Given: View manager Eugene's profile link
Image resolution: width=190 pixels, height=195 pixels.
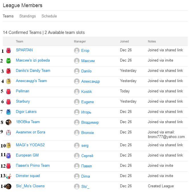Looking at the screenshot, I should 87,102.
